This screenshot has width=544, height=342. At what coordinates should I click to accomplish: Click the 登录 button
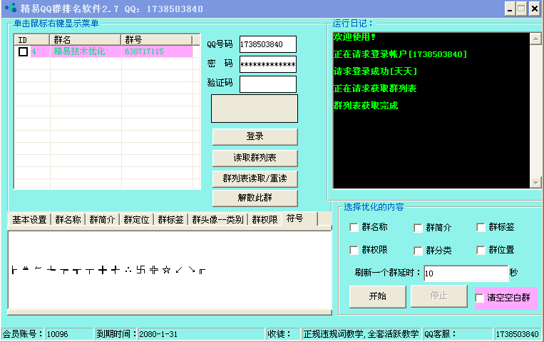pos(255,136)
